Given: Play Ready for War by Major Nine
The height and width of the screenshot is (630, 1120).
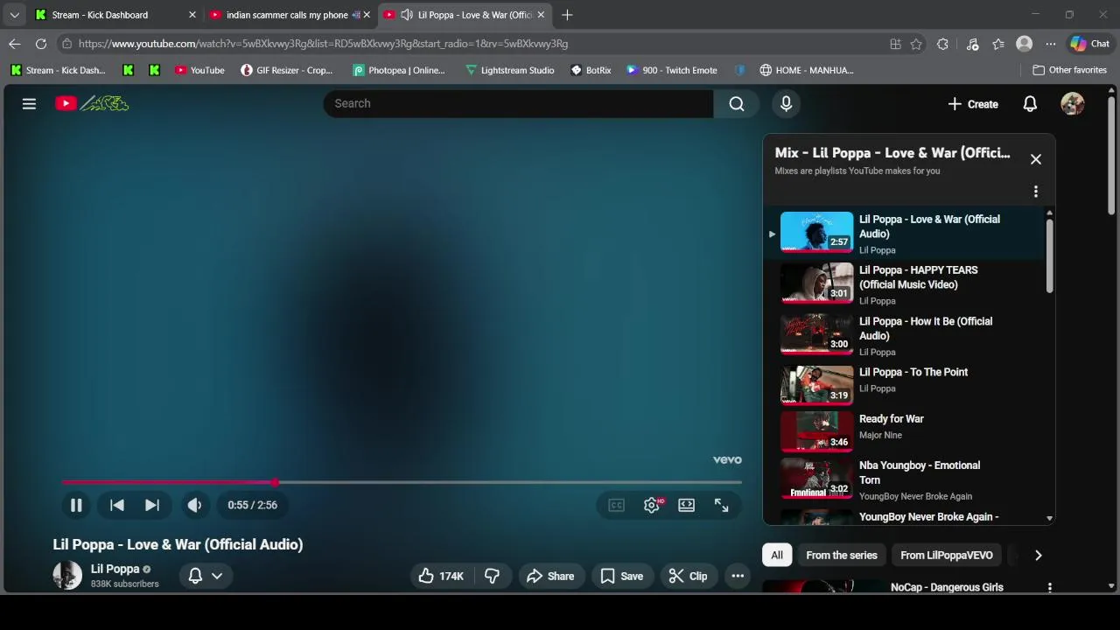Looking at the screenshot, I should (x=905, y=430).
